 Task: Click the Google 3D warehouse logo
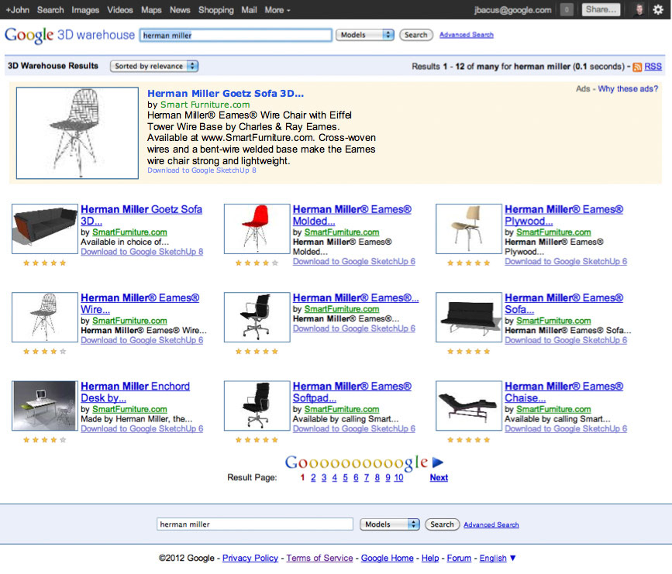[x=70, y=35]
